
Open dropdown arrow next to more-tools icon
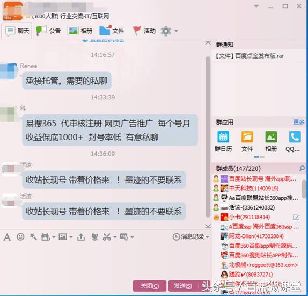(132, 237)
